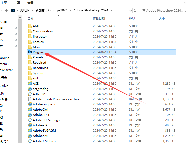Click the AdobeXMP DLL file icon
The width and height of the screenshot is (186, 143).
coord(30,136)
